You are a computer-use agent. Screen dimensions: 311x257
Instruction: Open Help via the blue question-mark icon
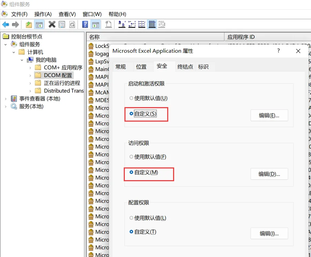pyautogui.click(x=85, y=24)
